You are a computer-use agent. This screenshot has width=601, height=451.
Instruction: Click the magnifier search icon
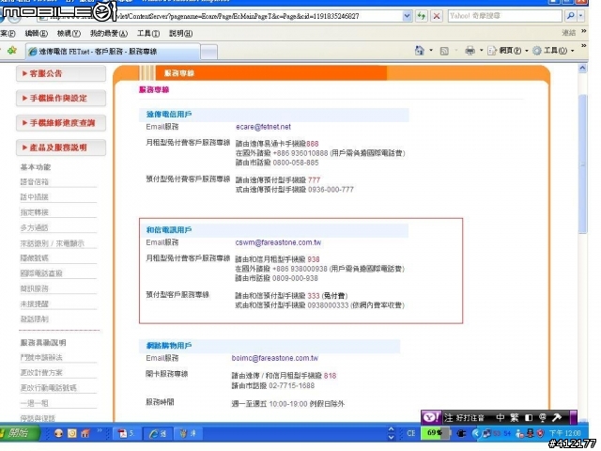point(570,16)
